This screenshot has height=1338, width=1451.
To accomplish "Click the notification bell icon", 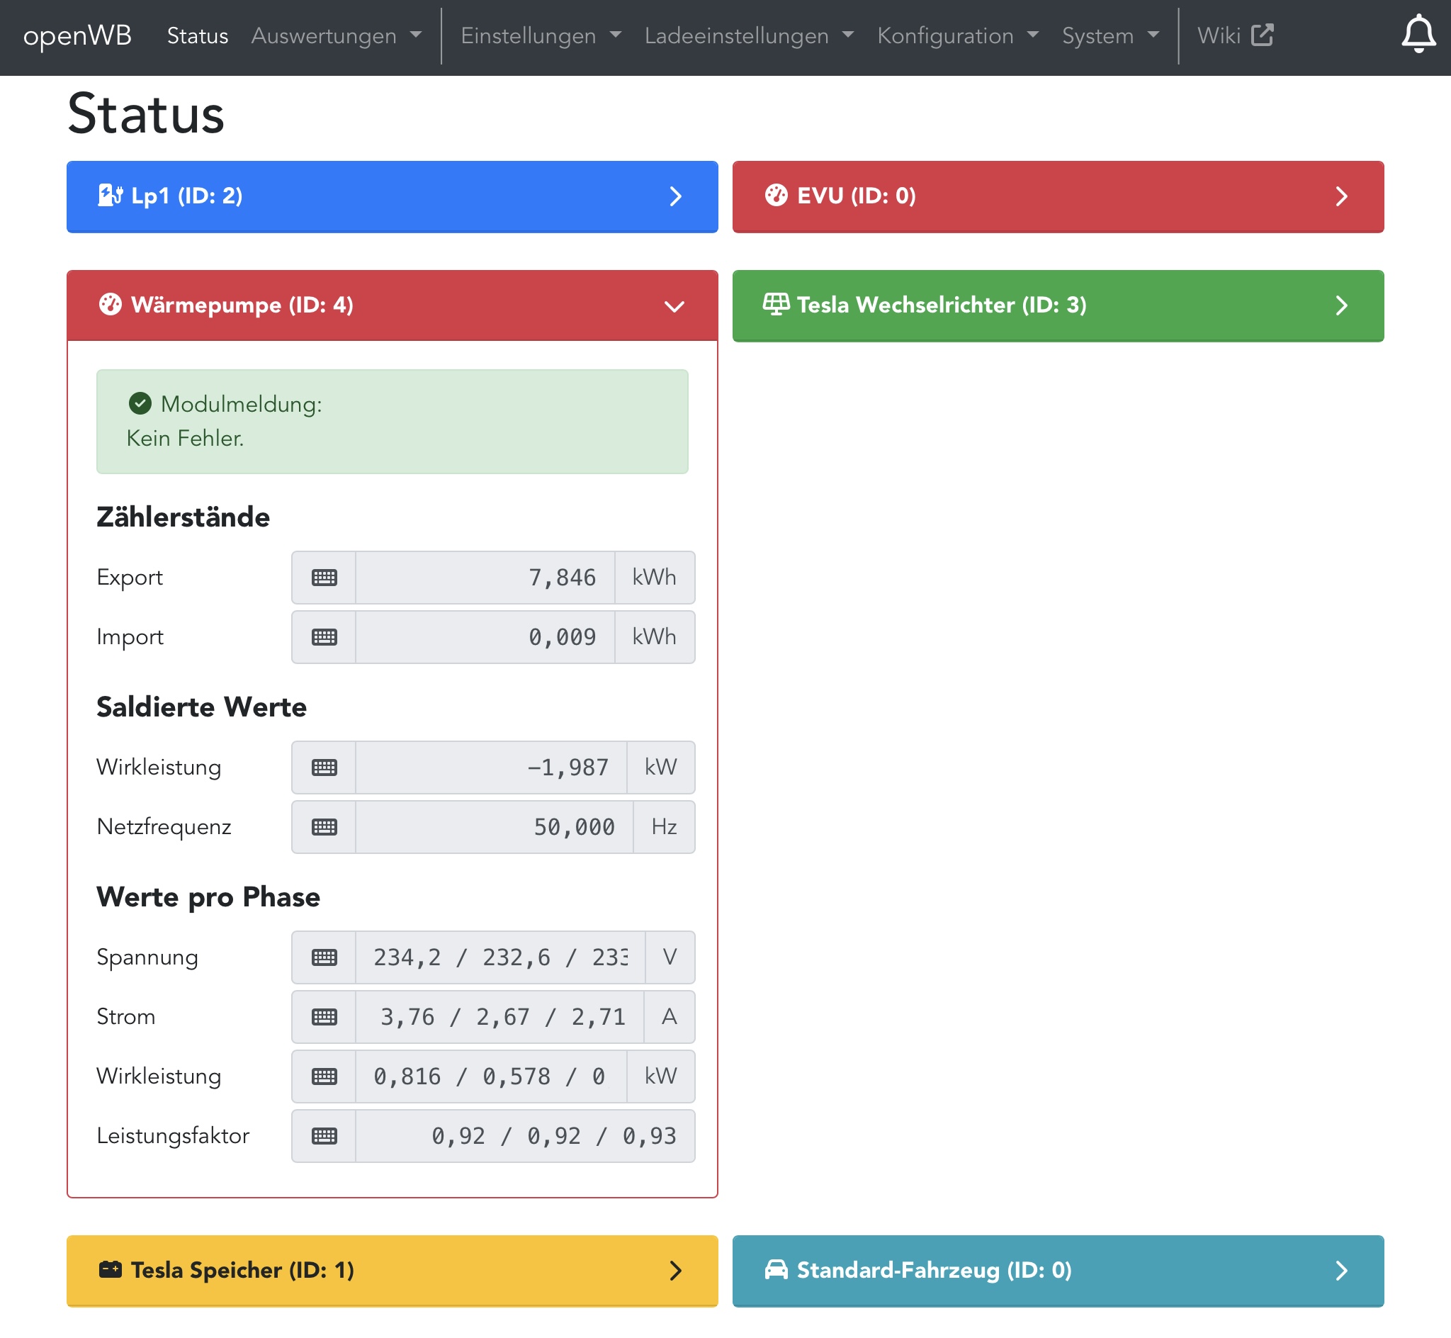I will tap(1418, 34).
